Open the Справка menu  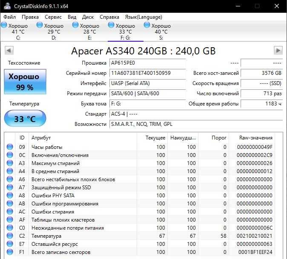[109, 17]
